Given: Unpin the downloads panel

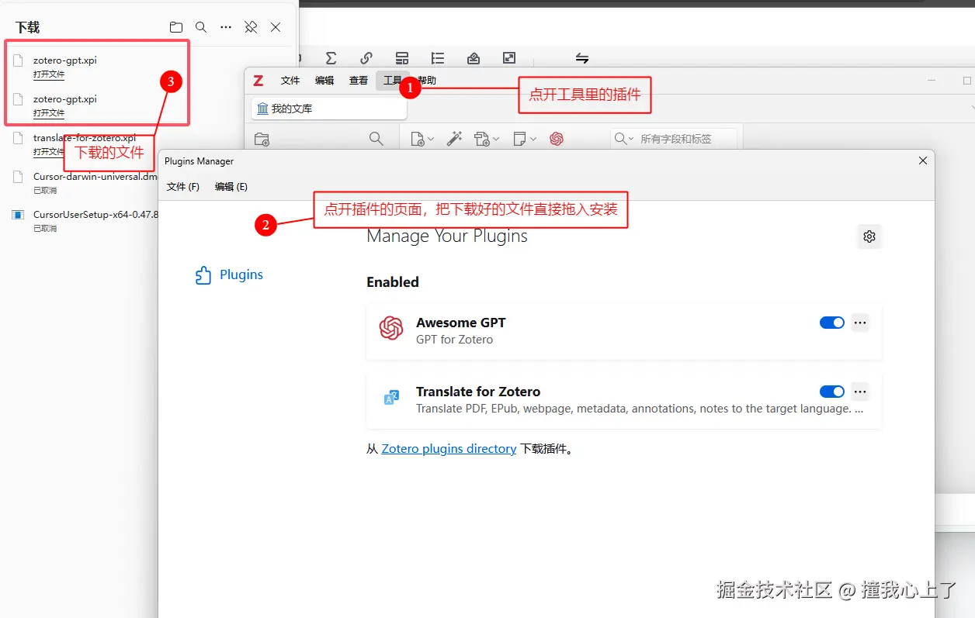Looking at the screenshot, I should coord(250,26).
